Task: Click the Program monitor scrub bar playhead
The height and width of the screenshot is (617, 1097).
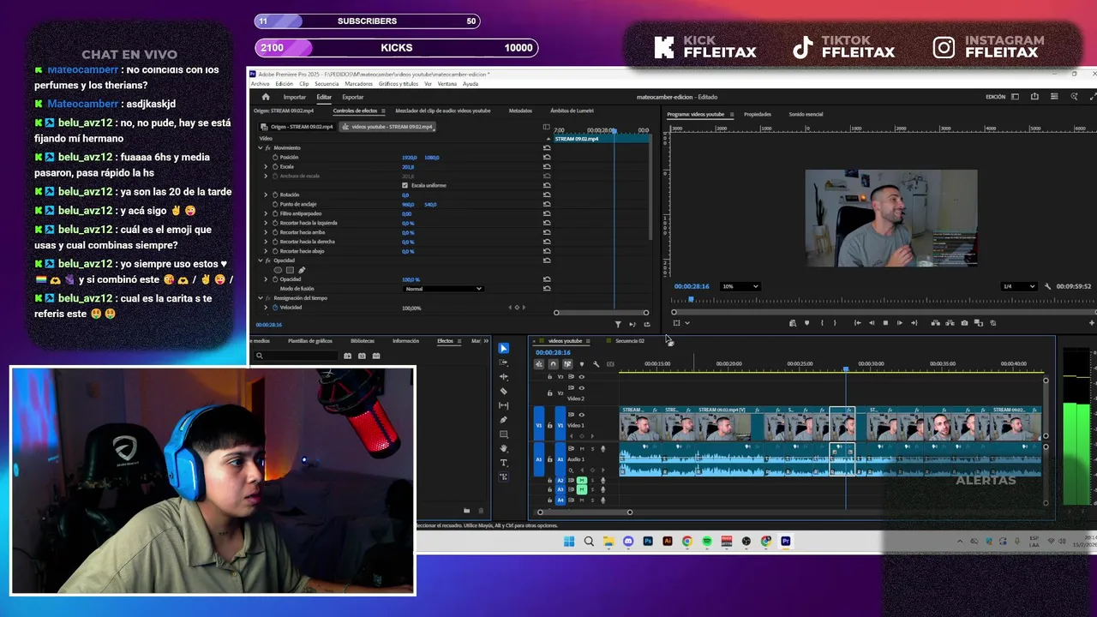Action: tap(691, 299)
